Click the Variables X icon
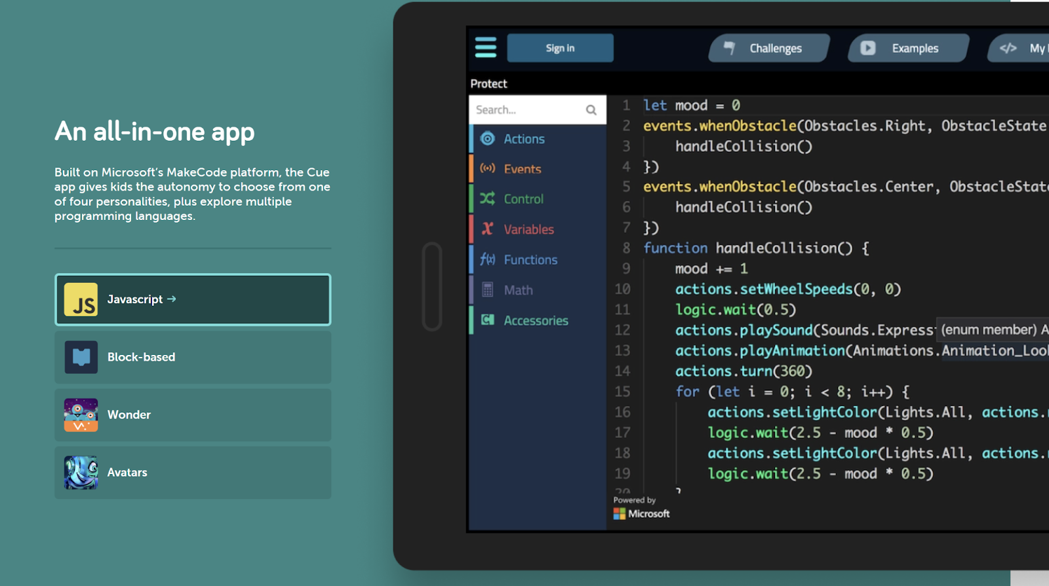 click(x=487, y=229)
